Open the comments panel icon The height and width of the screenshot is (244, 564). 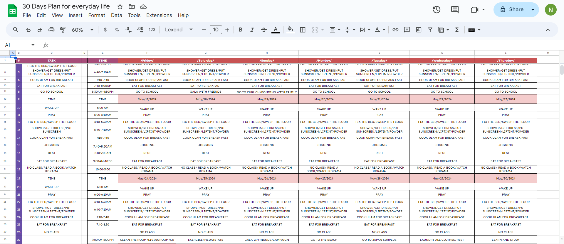coord(455,10)
